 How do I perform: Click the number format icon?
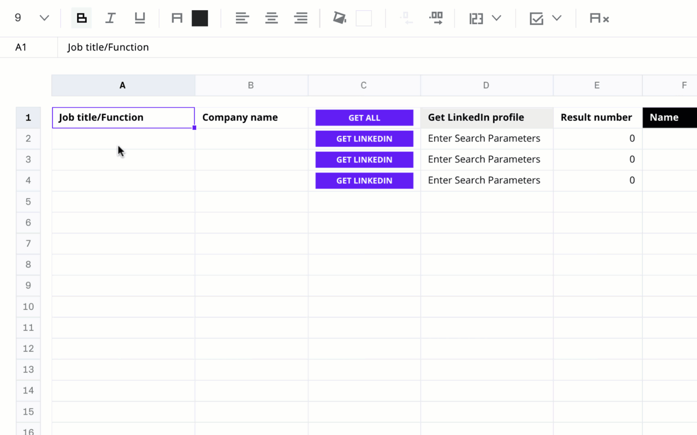click(x=476, y=18)
